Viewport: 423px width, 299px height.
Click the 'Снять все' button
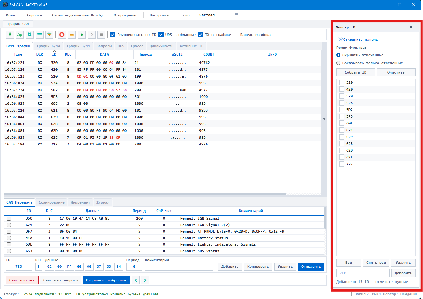(376, 263)
